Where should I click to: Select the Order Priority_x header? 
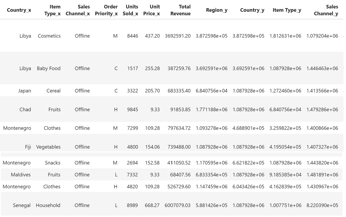[106, 10]
